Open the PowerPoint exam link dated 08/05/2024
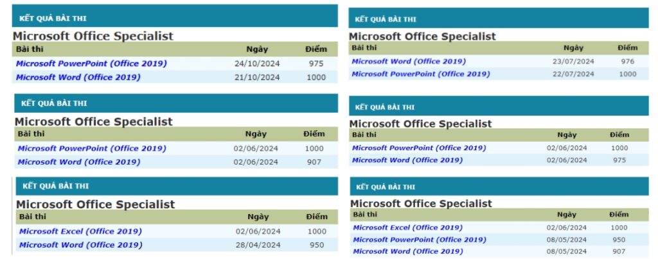Screen dimensions: 658x259 tap(419, 240)
